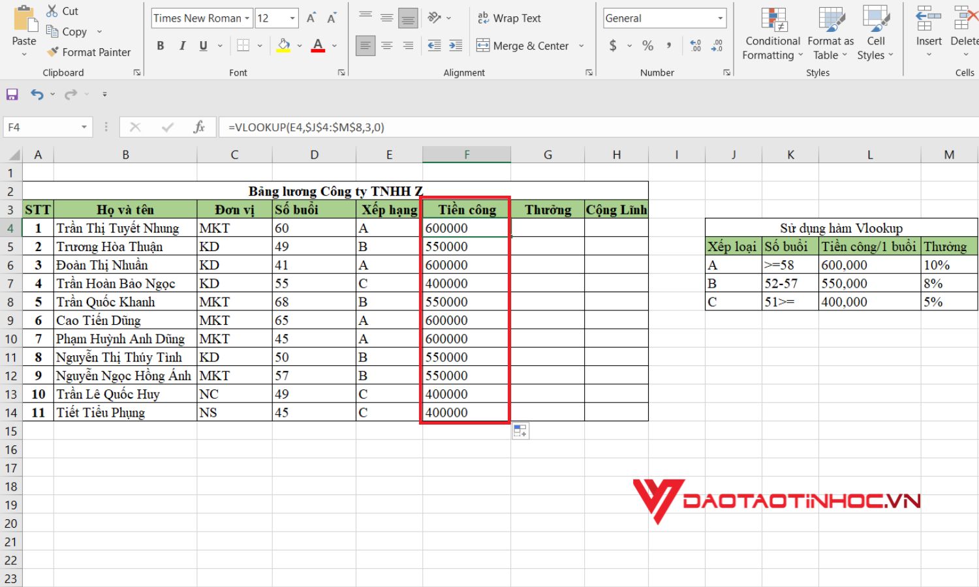Open Conditional Formatting options
Screen dimensions: 979x587
772,34
